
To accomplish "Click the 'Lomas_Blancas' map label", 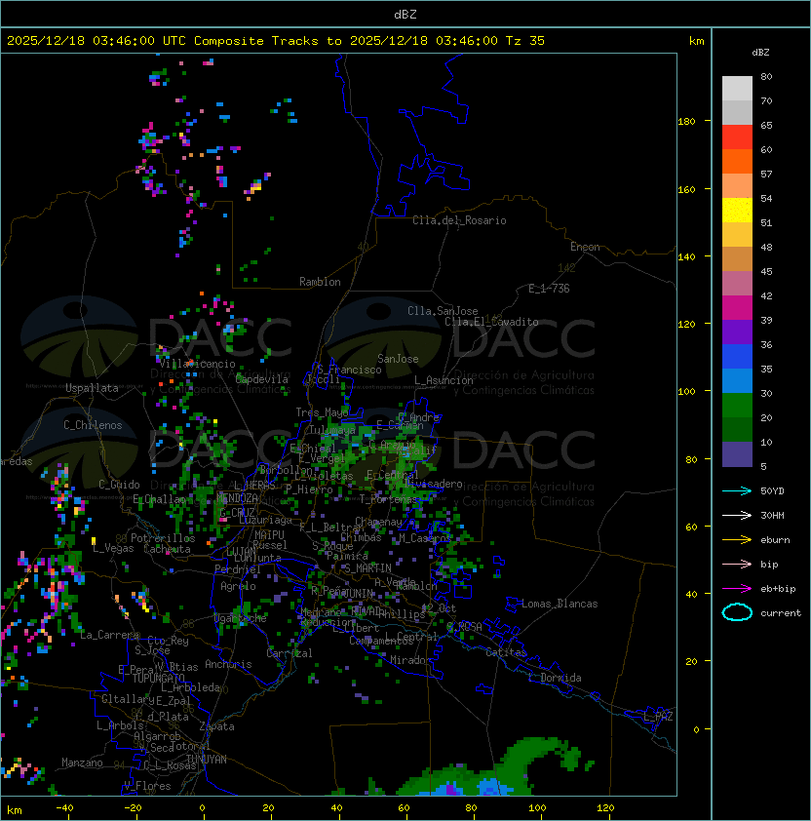I will [x=560, y=604].
